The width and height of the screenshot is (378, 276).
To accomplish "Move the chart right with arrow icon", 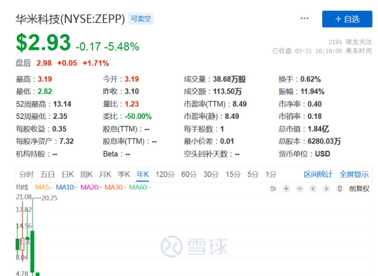I will coord(326,189).
